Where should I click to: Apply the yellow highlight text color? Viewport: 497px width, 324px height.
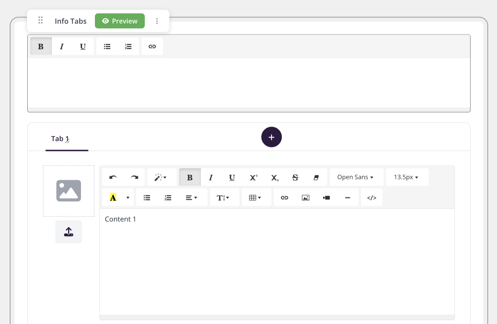click(x=113, y=198)
